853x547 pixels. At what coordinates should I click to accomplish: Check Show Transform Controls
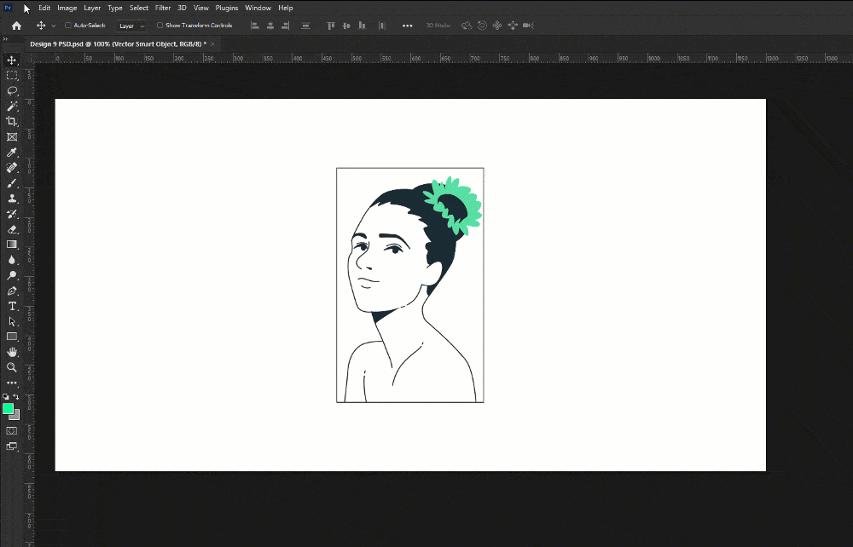click(160, 26)
